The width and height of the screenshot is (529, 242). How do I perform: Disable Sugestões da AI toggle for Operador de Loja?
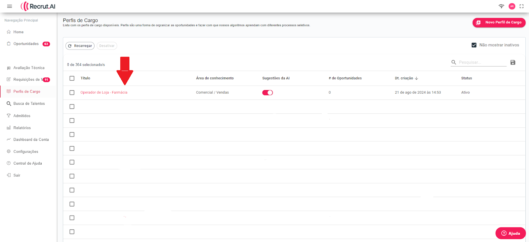(x=267, y=93)
